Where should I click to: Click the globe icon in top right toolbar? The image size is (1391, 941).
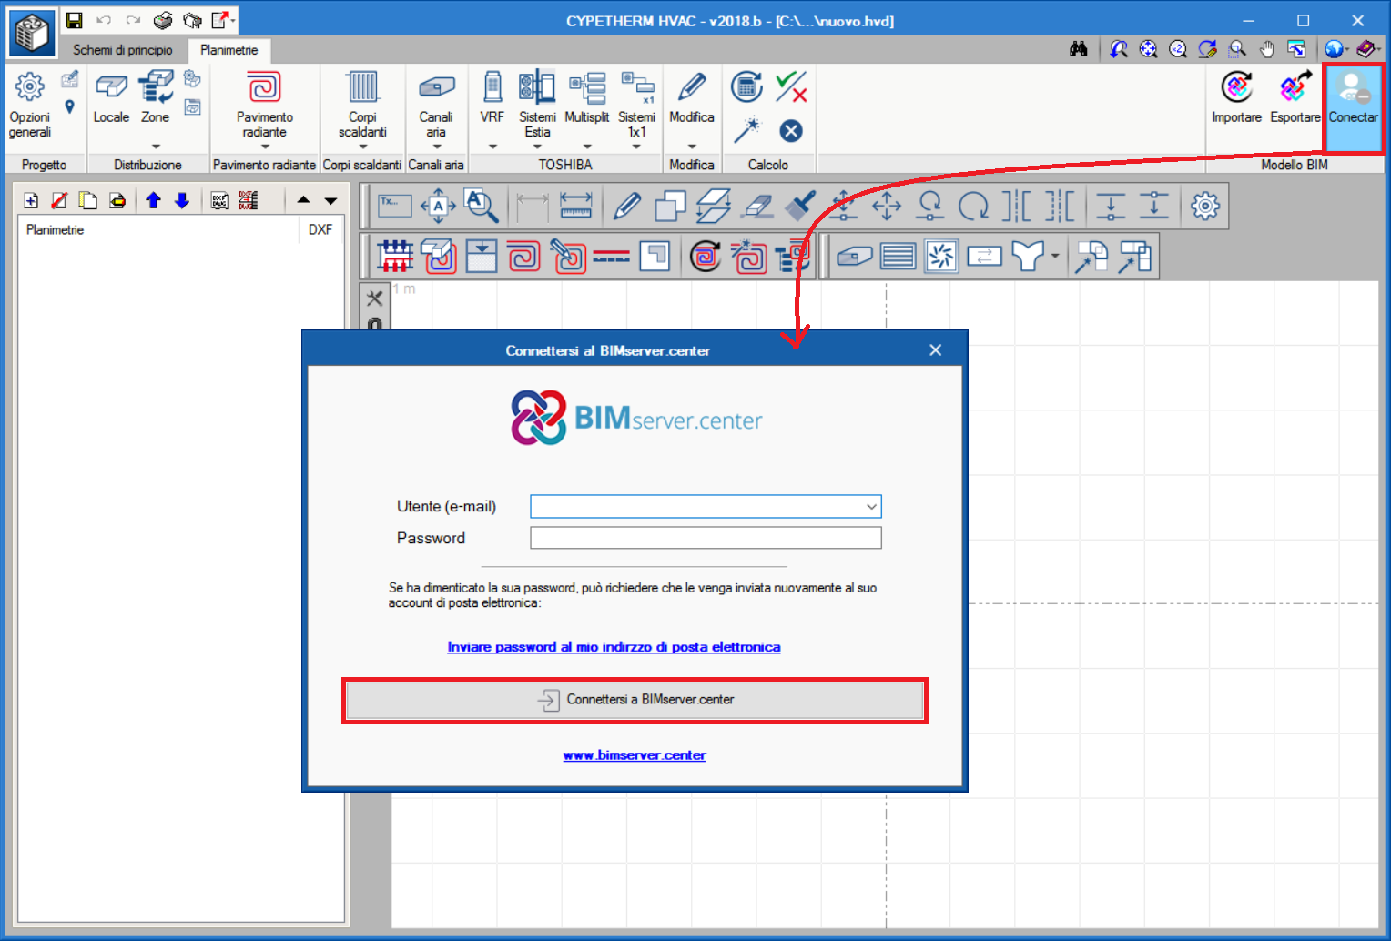click(1334, 49)
